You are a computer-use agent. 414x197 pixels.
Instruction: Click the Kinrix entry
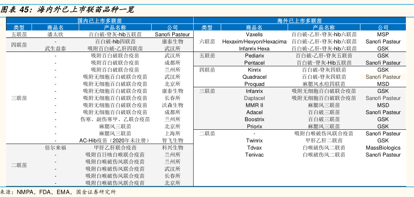pos(254,70)
